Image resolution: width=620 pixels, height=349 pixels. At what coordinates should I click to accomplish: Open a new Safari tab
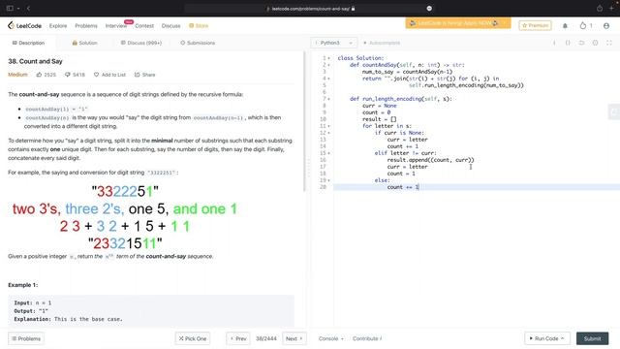click(611, 8)
